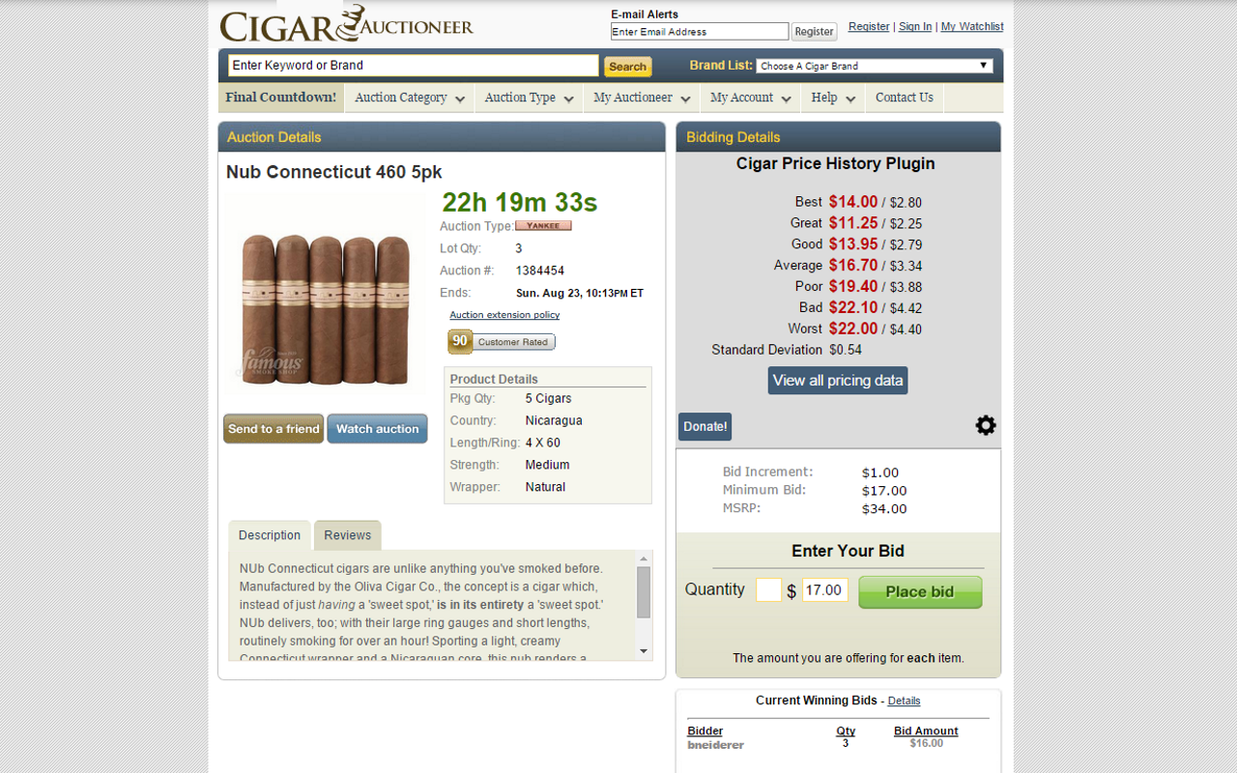Screen dimensions: 1237x773
Task: Open the Auction extension policy link
Action: 504,315
